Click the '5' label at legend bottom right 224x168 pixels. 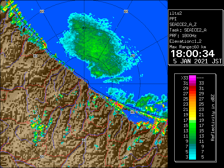tap(203, 157)
